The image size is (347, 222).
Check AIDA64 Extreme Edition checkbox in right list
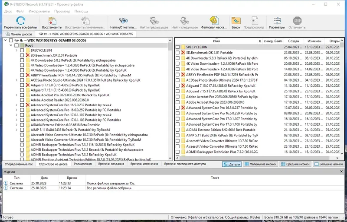tap(177, 130)
